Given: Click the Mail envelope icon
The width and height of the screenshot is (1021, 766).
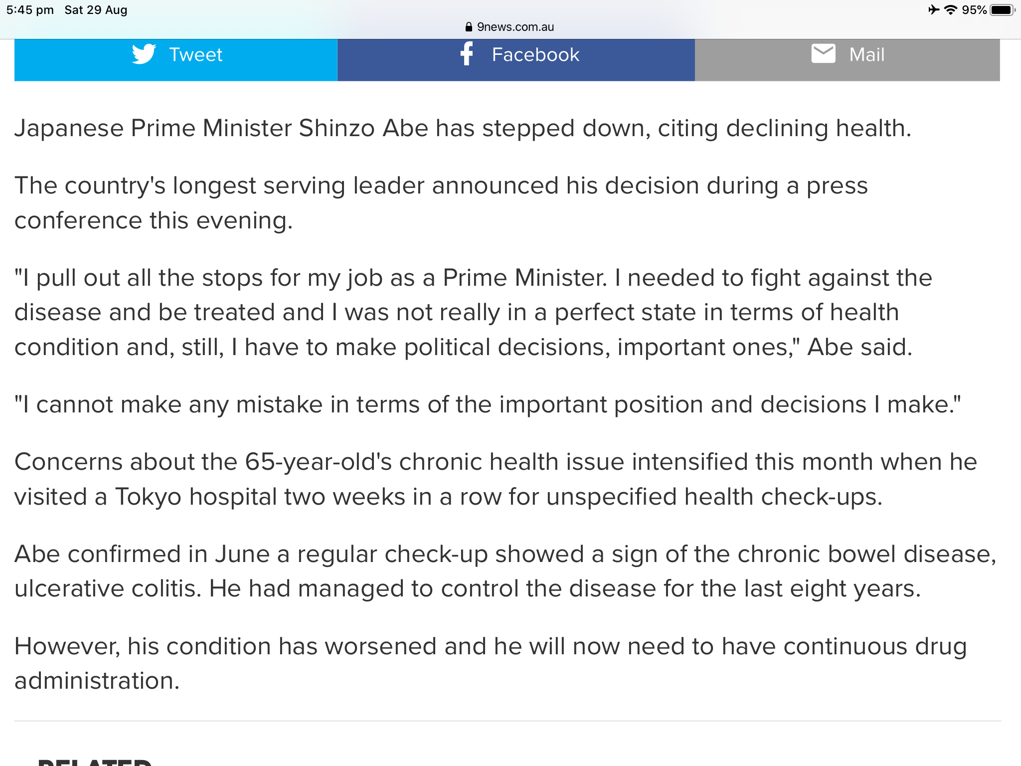Looking at the screenshot, I should 823,54.
